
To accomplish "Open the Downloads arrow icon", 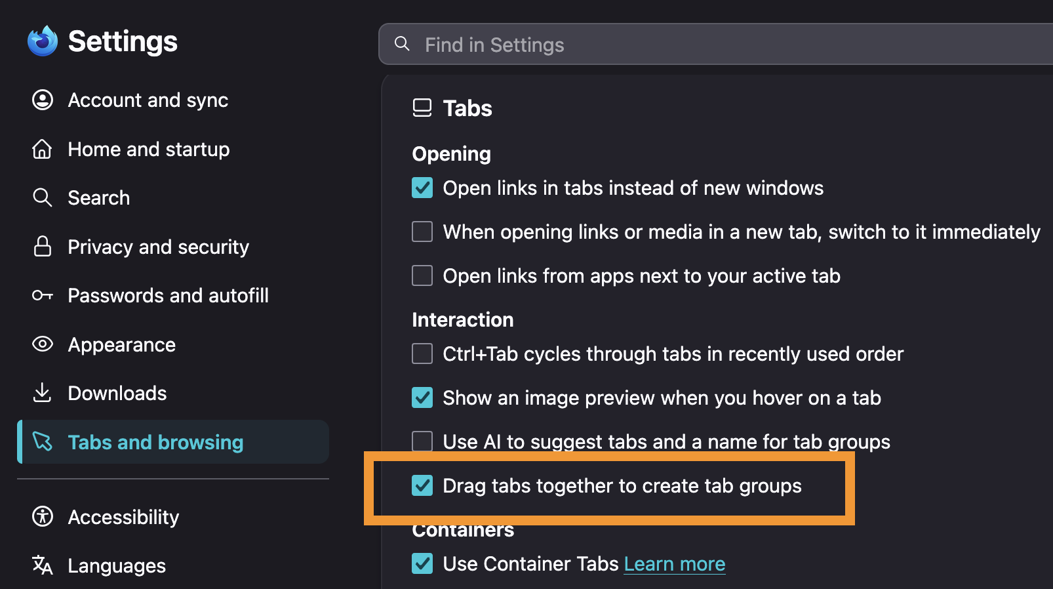I will click(x=43, y=393).
